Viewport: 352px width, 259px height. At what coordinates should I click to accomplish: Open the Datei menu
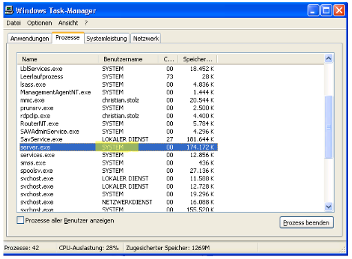pos(14,23)
